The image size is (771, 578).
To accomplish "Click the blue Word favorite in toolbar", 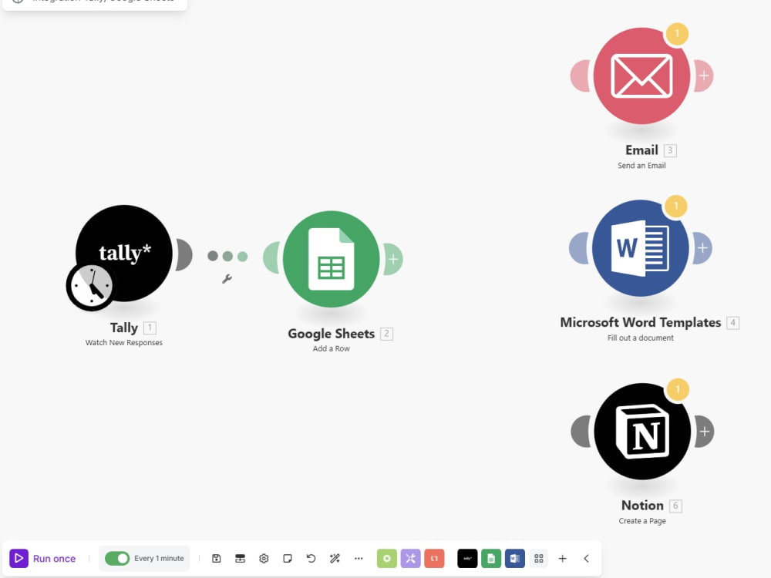I will [x=515, y=558].
